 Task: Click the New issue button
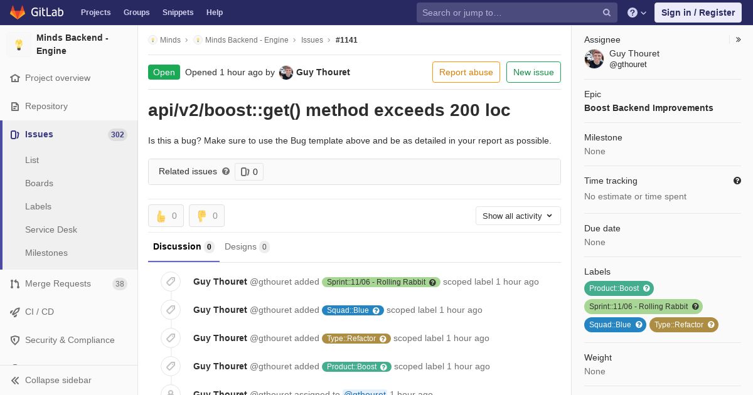533,72
